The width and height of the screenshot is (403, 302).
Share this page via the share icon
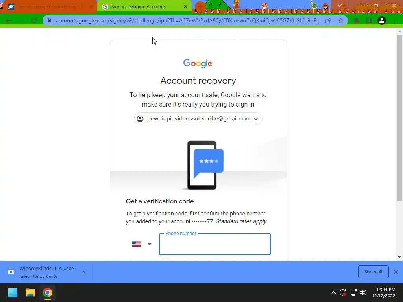[x=328, y=20]
